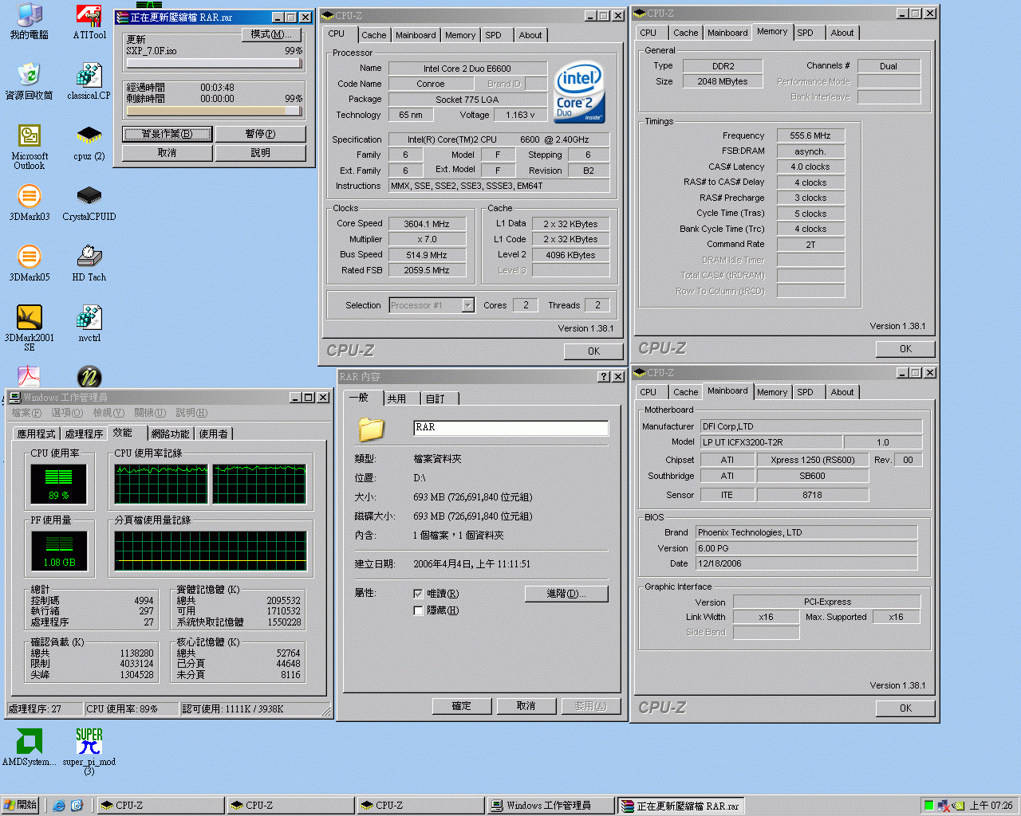Switch to Cache tab in top-middle CPU-Z

[x=373, y=35]
